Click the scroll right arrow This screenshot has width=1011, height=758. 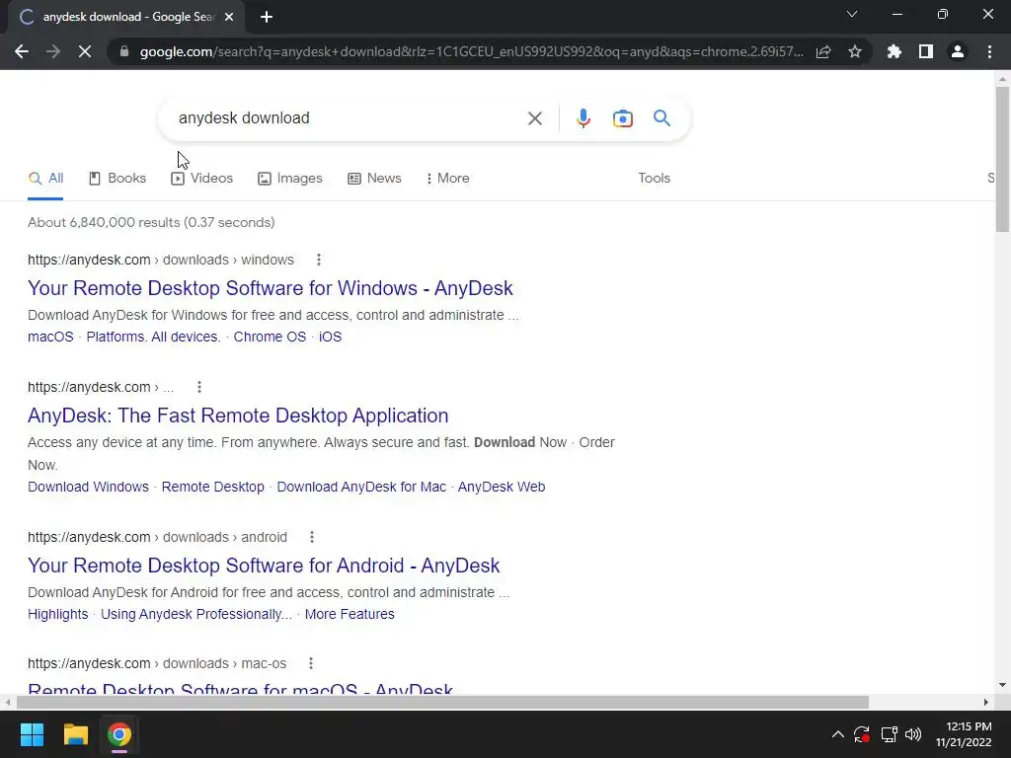[x=986, y=702]
